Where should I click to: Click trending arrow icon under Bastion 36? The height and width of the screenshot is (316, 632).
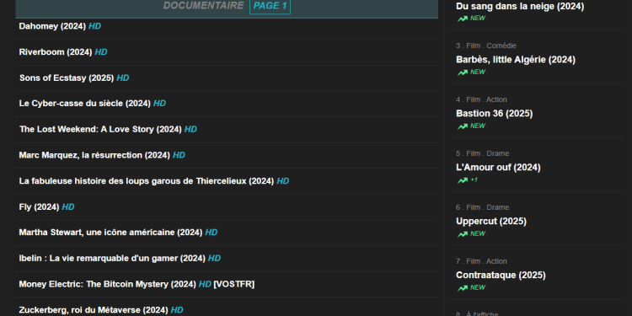point(463,126)
